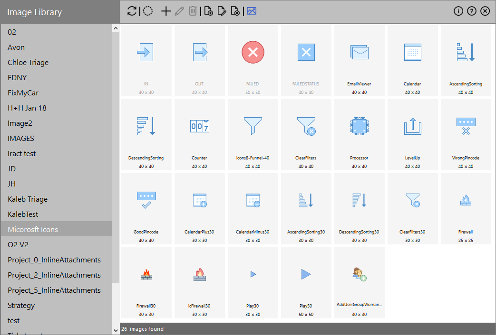Select the Counter image
Viewport: 496px width, 335px height.
click(x=200, y=135)
